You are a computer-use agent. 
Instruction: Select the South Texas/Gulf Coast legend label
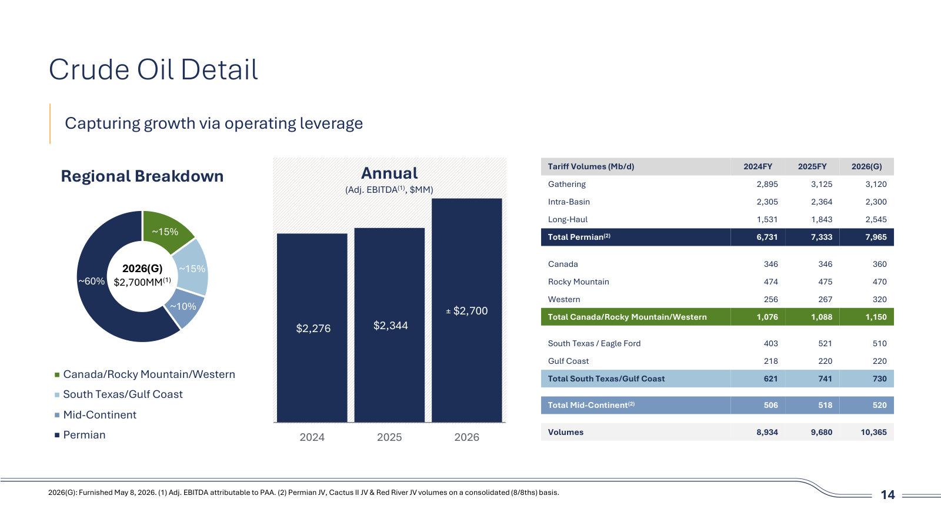point(123,394)
